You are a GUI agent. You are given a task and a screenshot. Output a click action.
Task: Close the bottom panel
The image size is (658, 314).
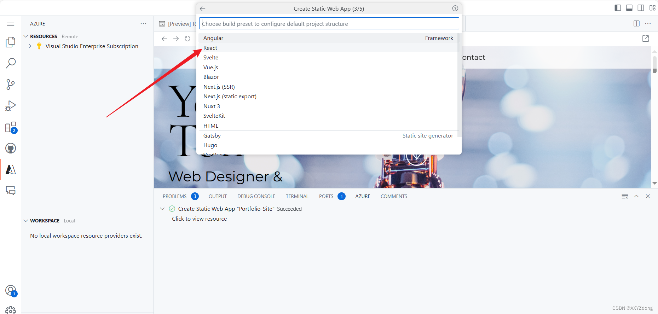[x=648, y=196]
